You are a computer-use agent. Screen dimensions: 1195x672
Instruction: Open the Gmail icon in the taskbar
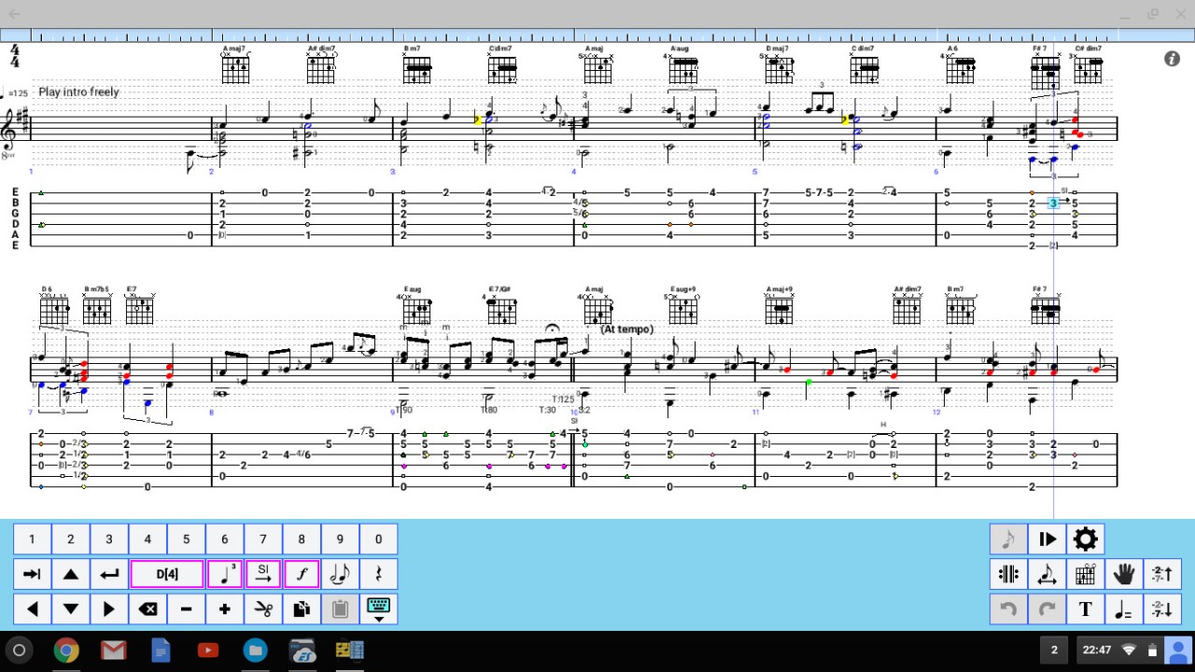(113, 651)
